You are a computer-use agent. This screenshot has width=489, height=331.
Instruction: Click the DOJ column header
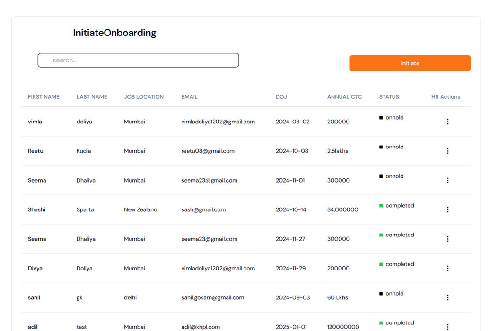tap(281, 97)
